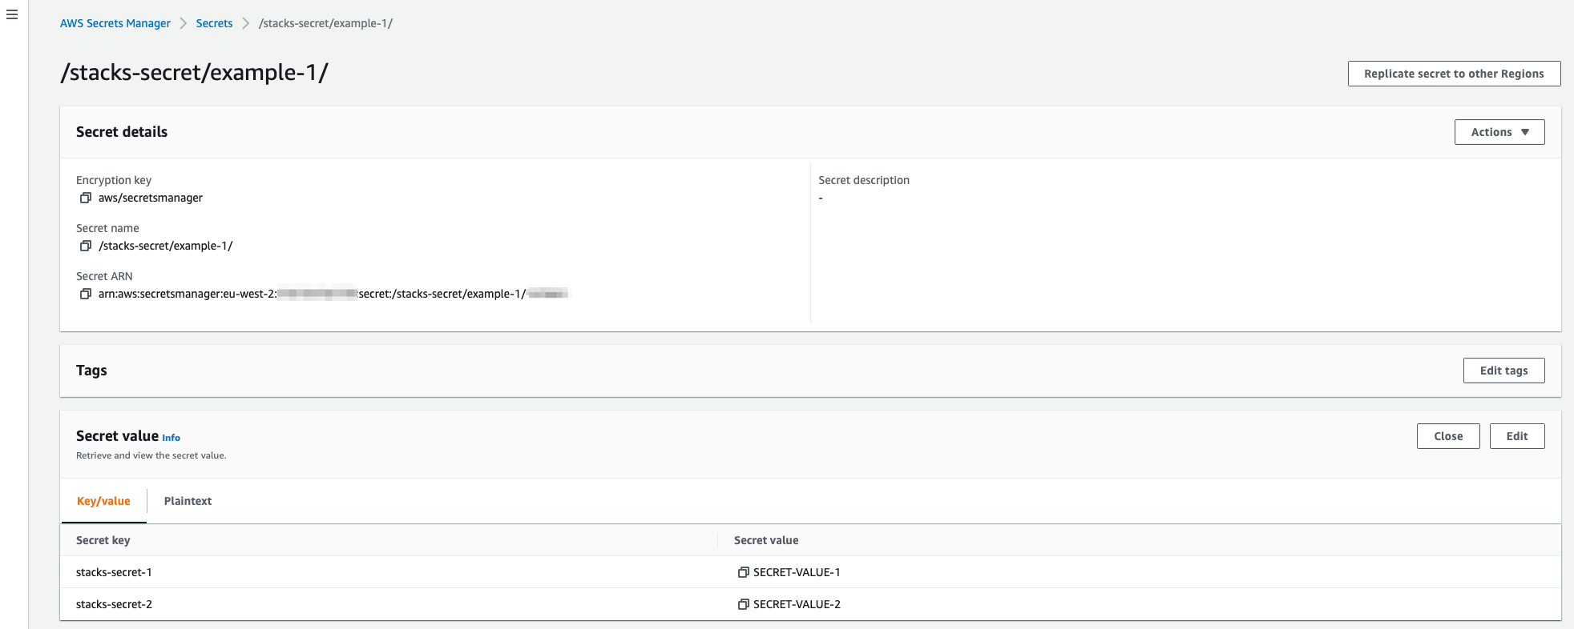1574x629 pixels.
Task: Click the Secret details heading
Action: pos(122,132)
